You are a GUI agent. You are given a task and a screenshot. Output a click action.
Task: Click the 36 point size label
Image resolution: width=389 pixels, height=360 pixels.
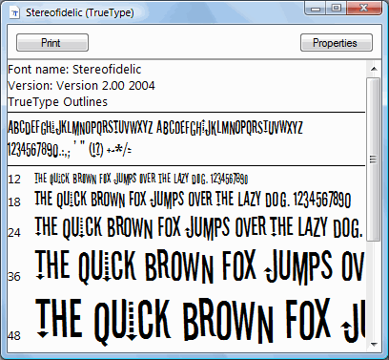click(14, 277)
